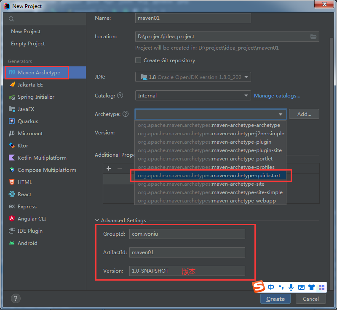The height and width of the screenshot is (310, 337).
Task: Select the Maven Archetype generator
Action: pos(45,73)
